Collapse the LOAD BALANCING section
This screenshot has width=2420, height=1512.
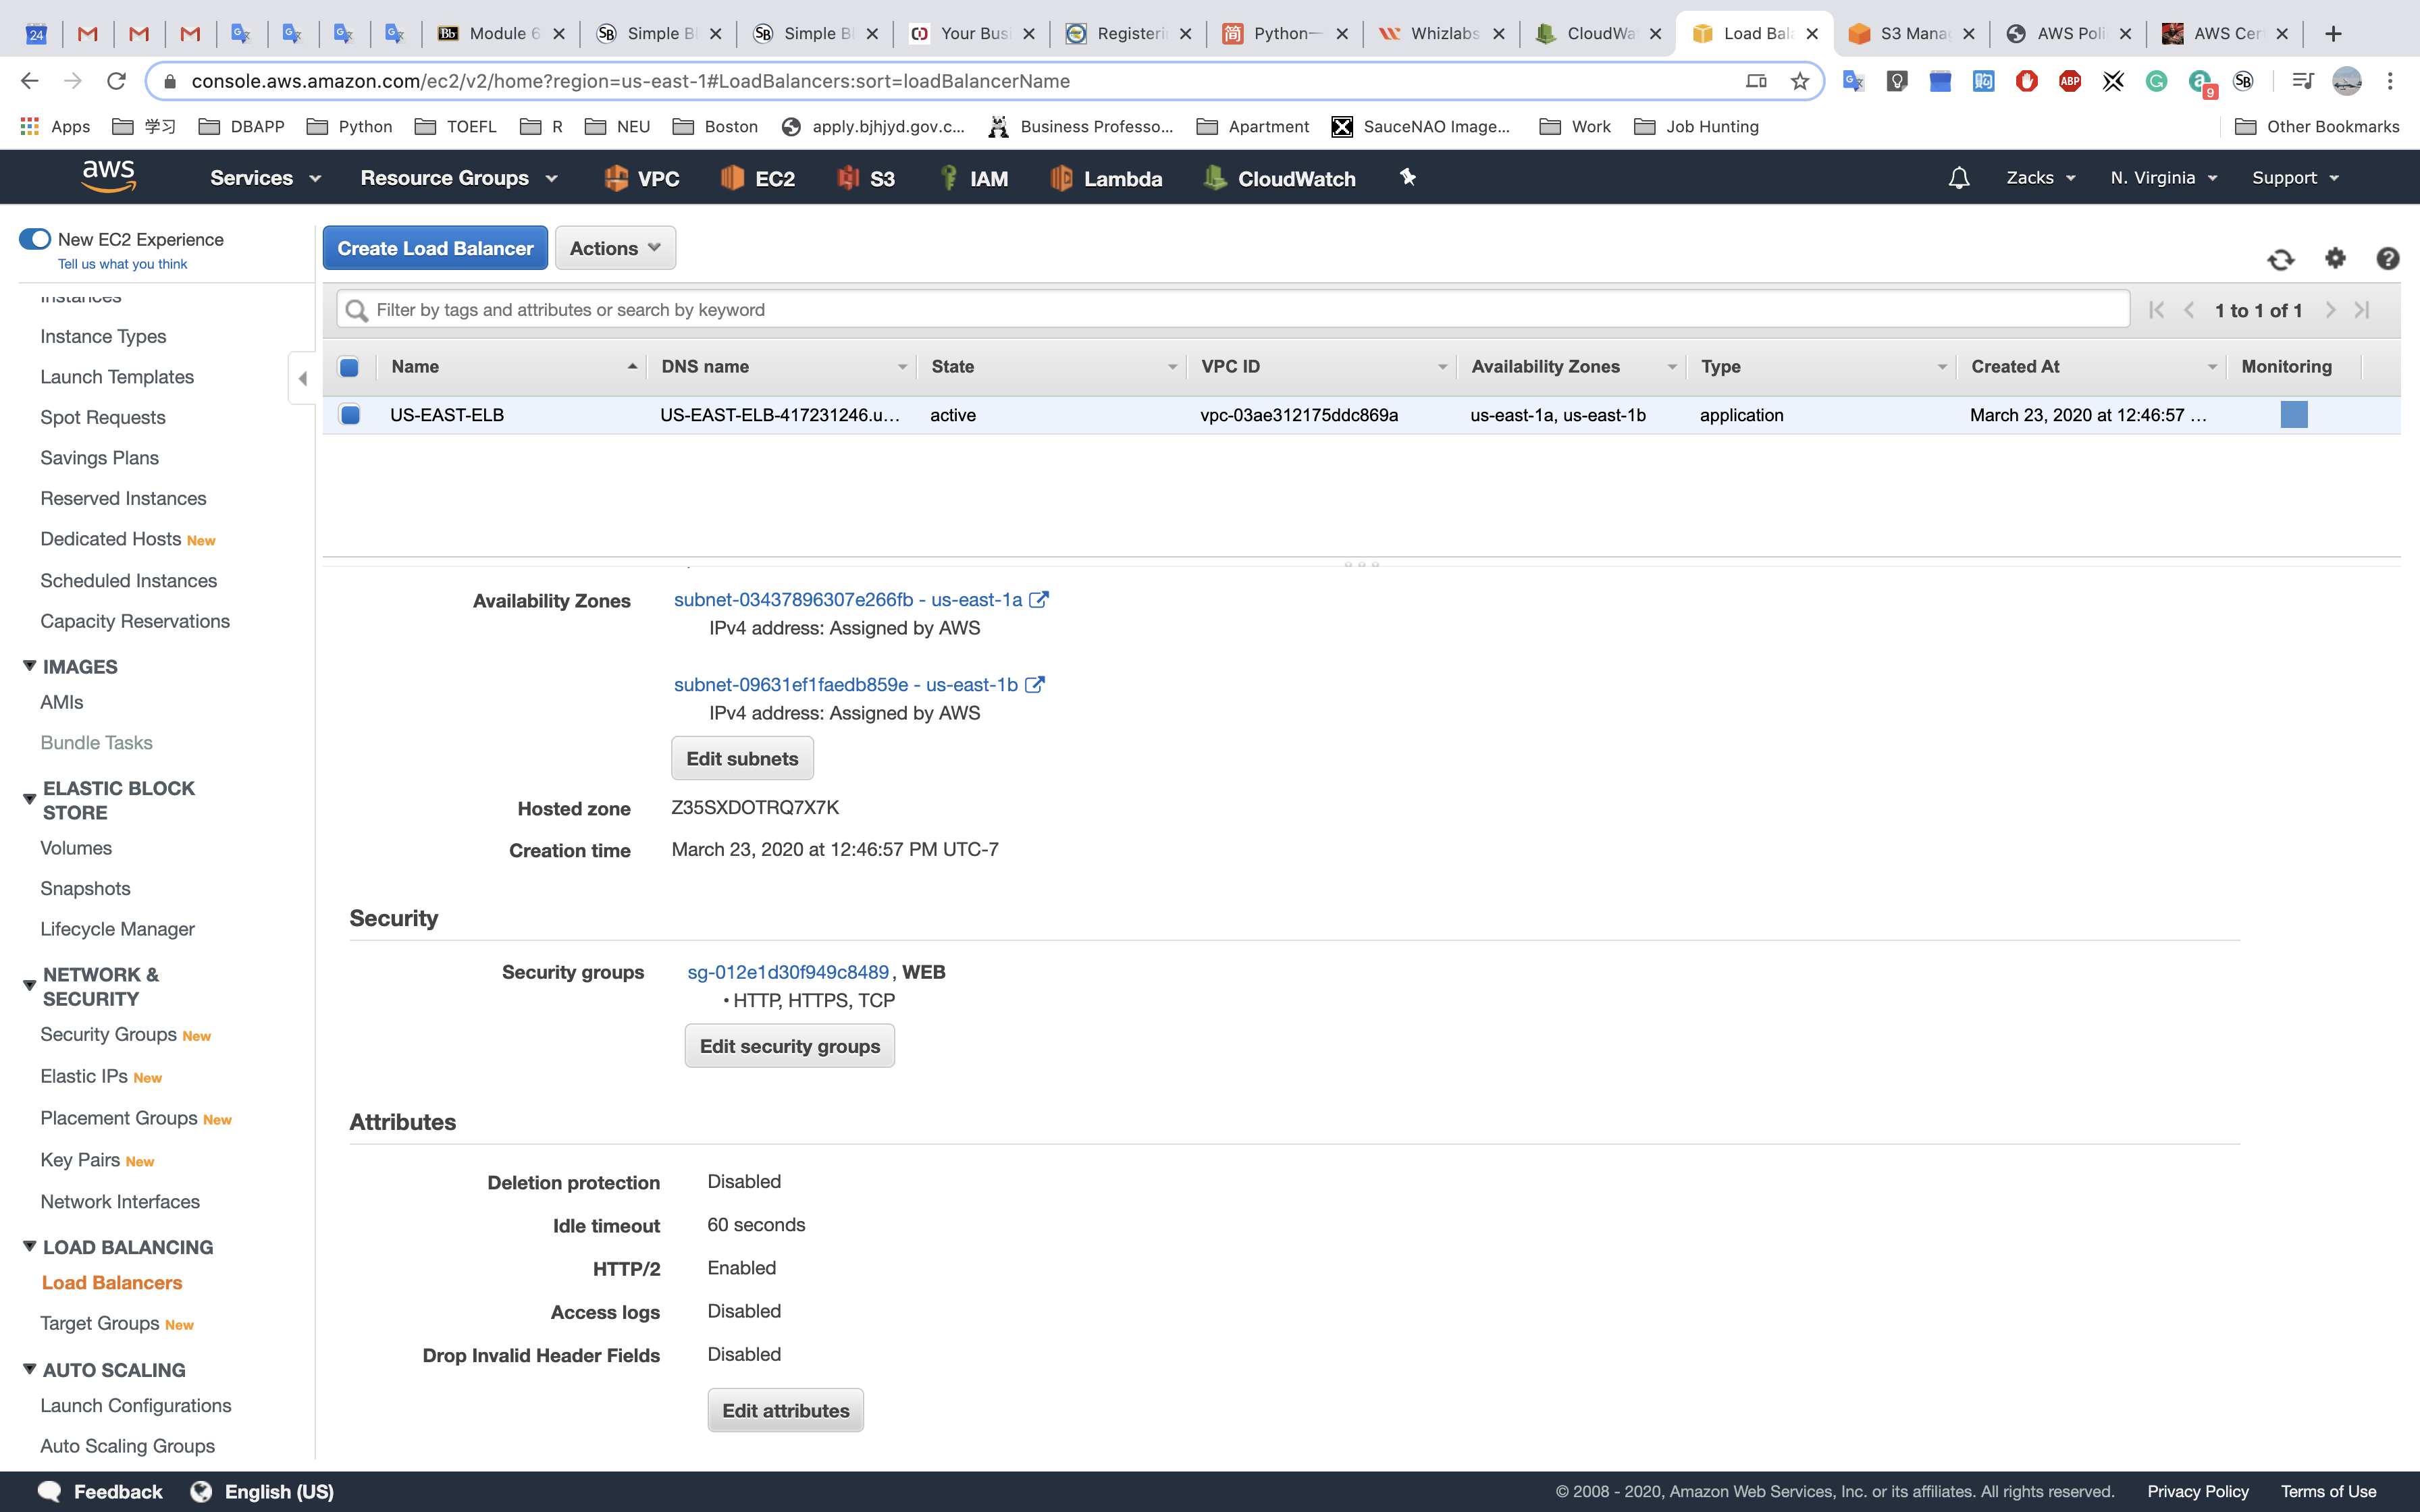(30, 1246)
